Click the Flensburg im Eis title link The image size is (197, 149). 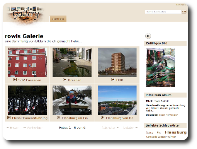point(75,118)
